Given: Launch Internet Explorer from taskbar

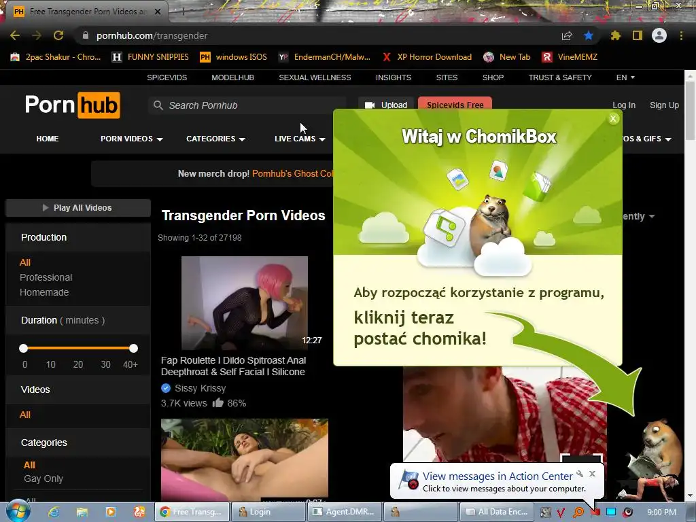Looking at the screenshot, I should click(x=54, y=512).
